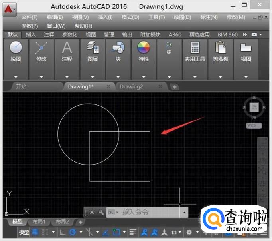Expand the 实用工具 panel dropdown arrow
Image resolution: width=272 pixels, height=241 pixels.
pos(195,77)
